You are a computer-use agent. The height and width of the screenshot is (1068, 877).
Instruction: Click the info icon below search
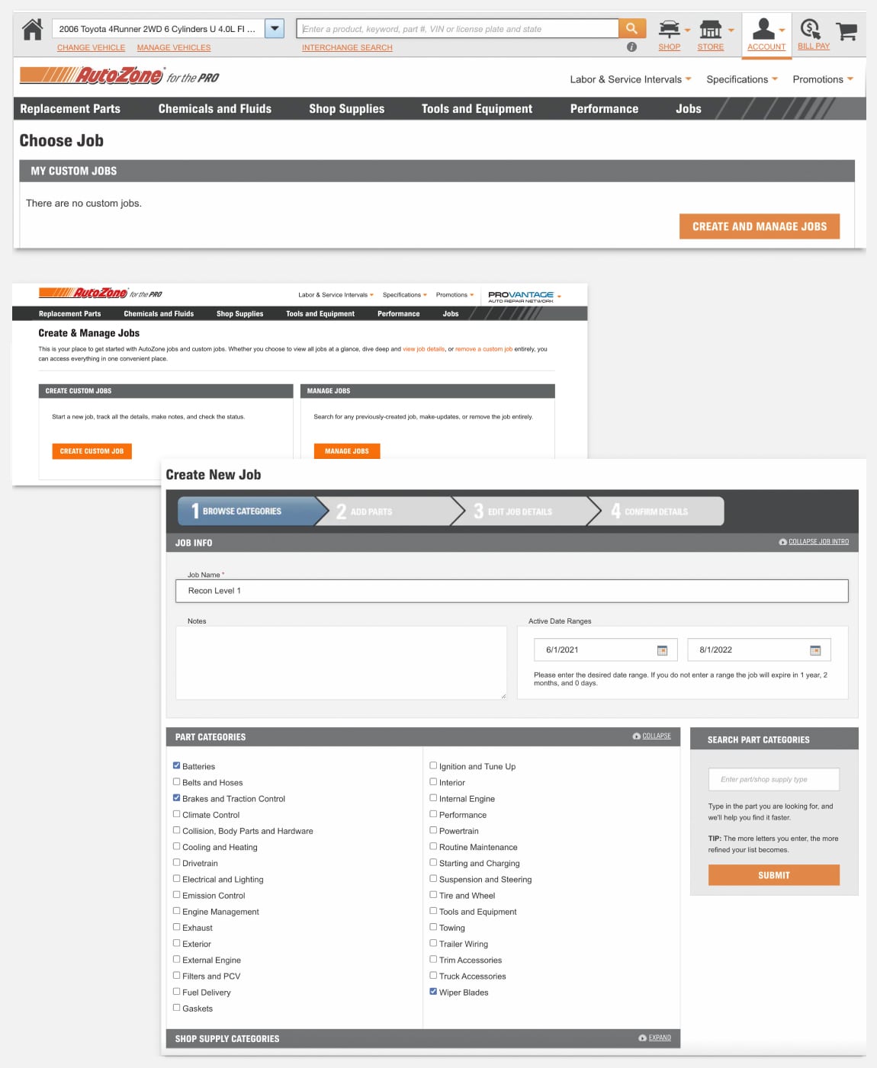631,47
